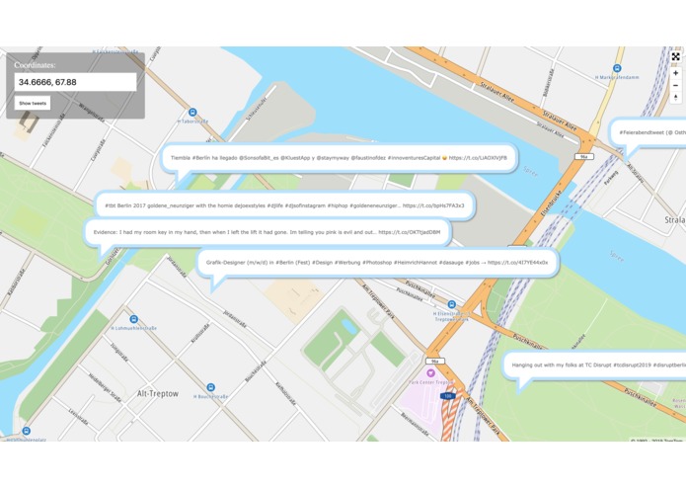The height and width of the screenshot is (488, 686).
Task: Click the transit stop icon at the bottom-left corner
Action: coord(27,431)
